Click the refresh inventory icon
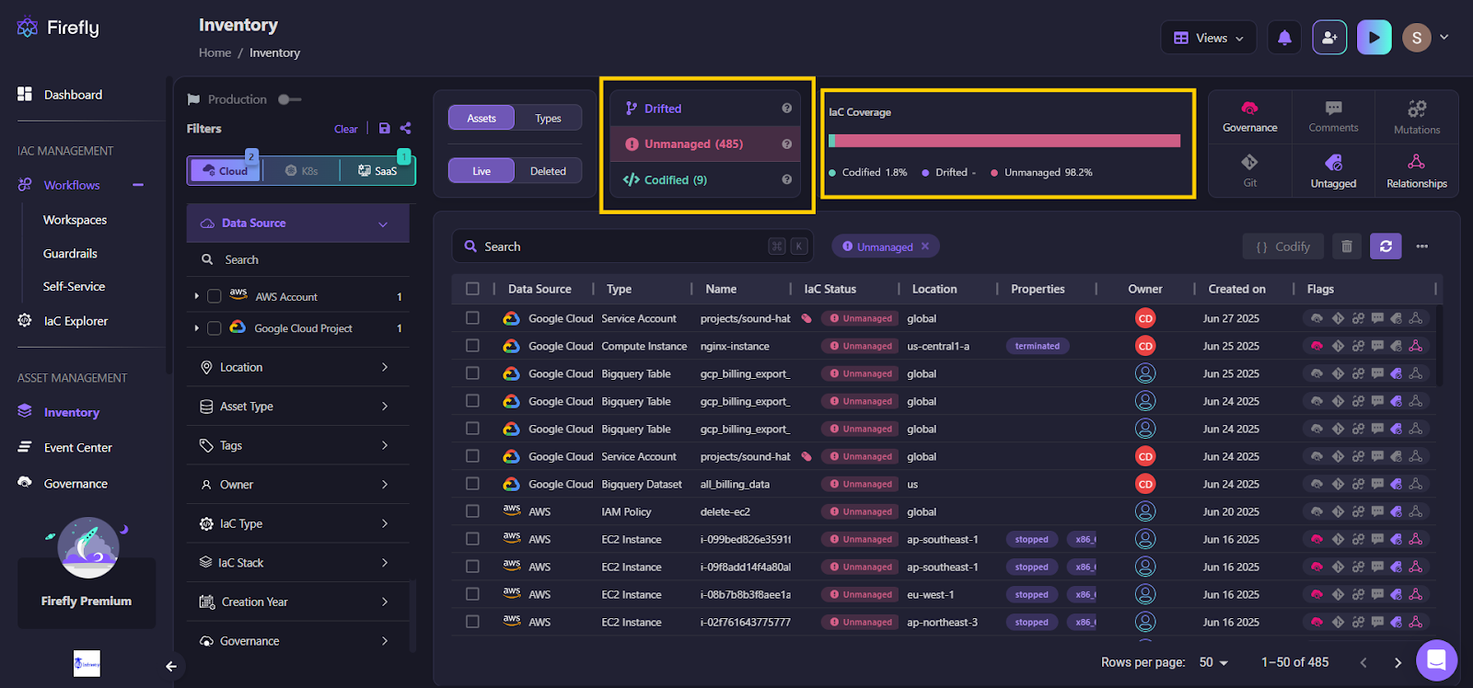The image size is (1473, 688). (x=1386, y=247)
